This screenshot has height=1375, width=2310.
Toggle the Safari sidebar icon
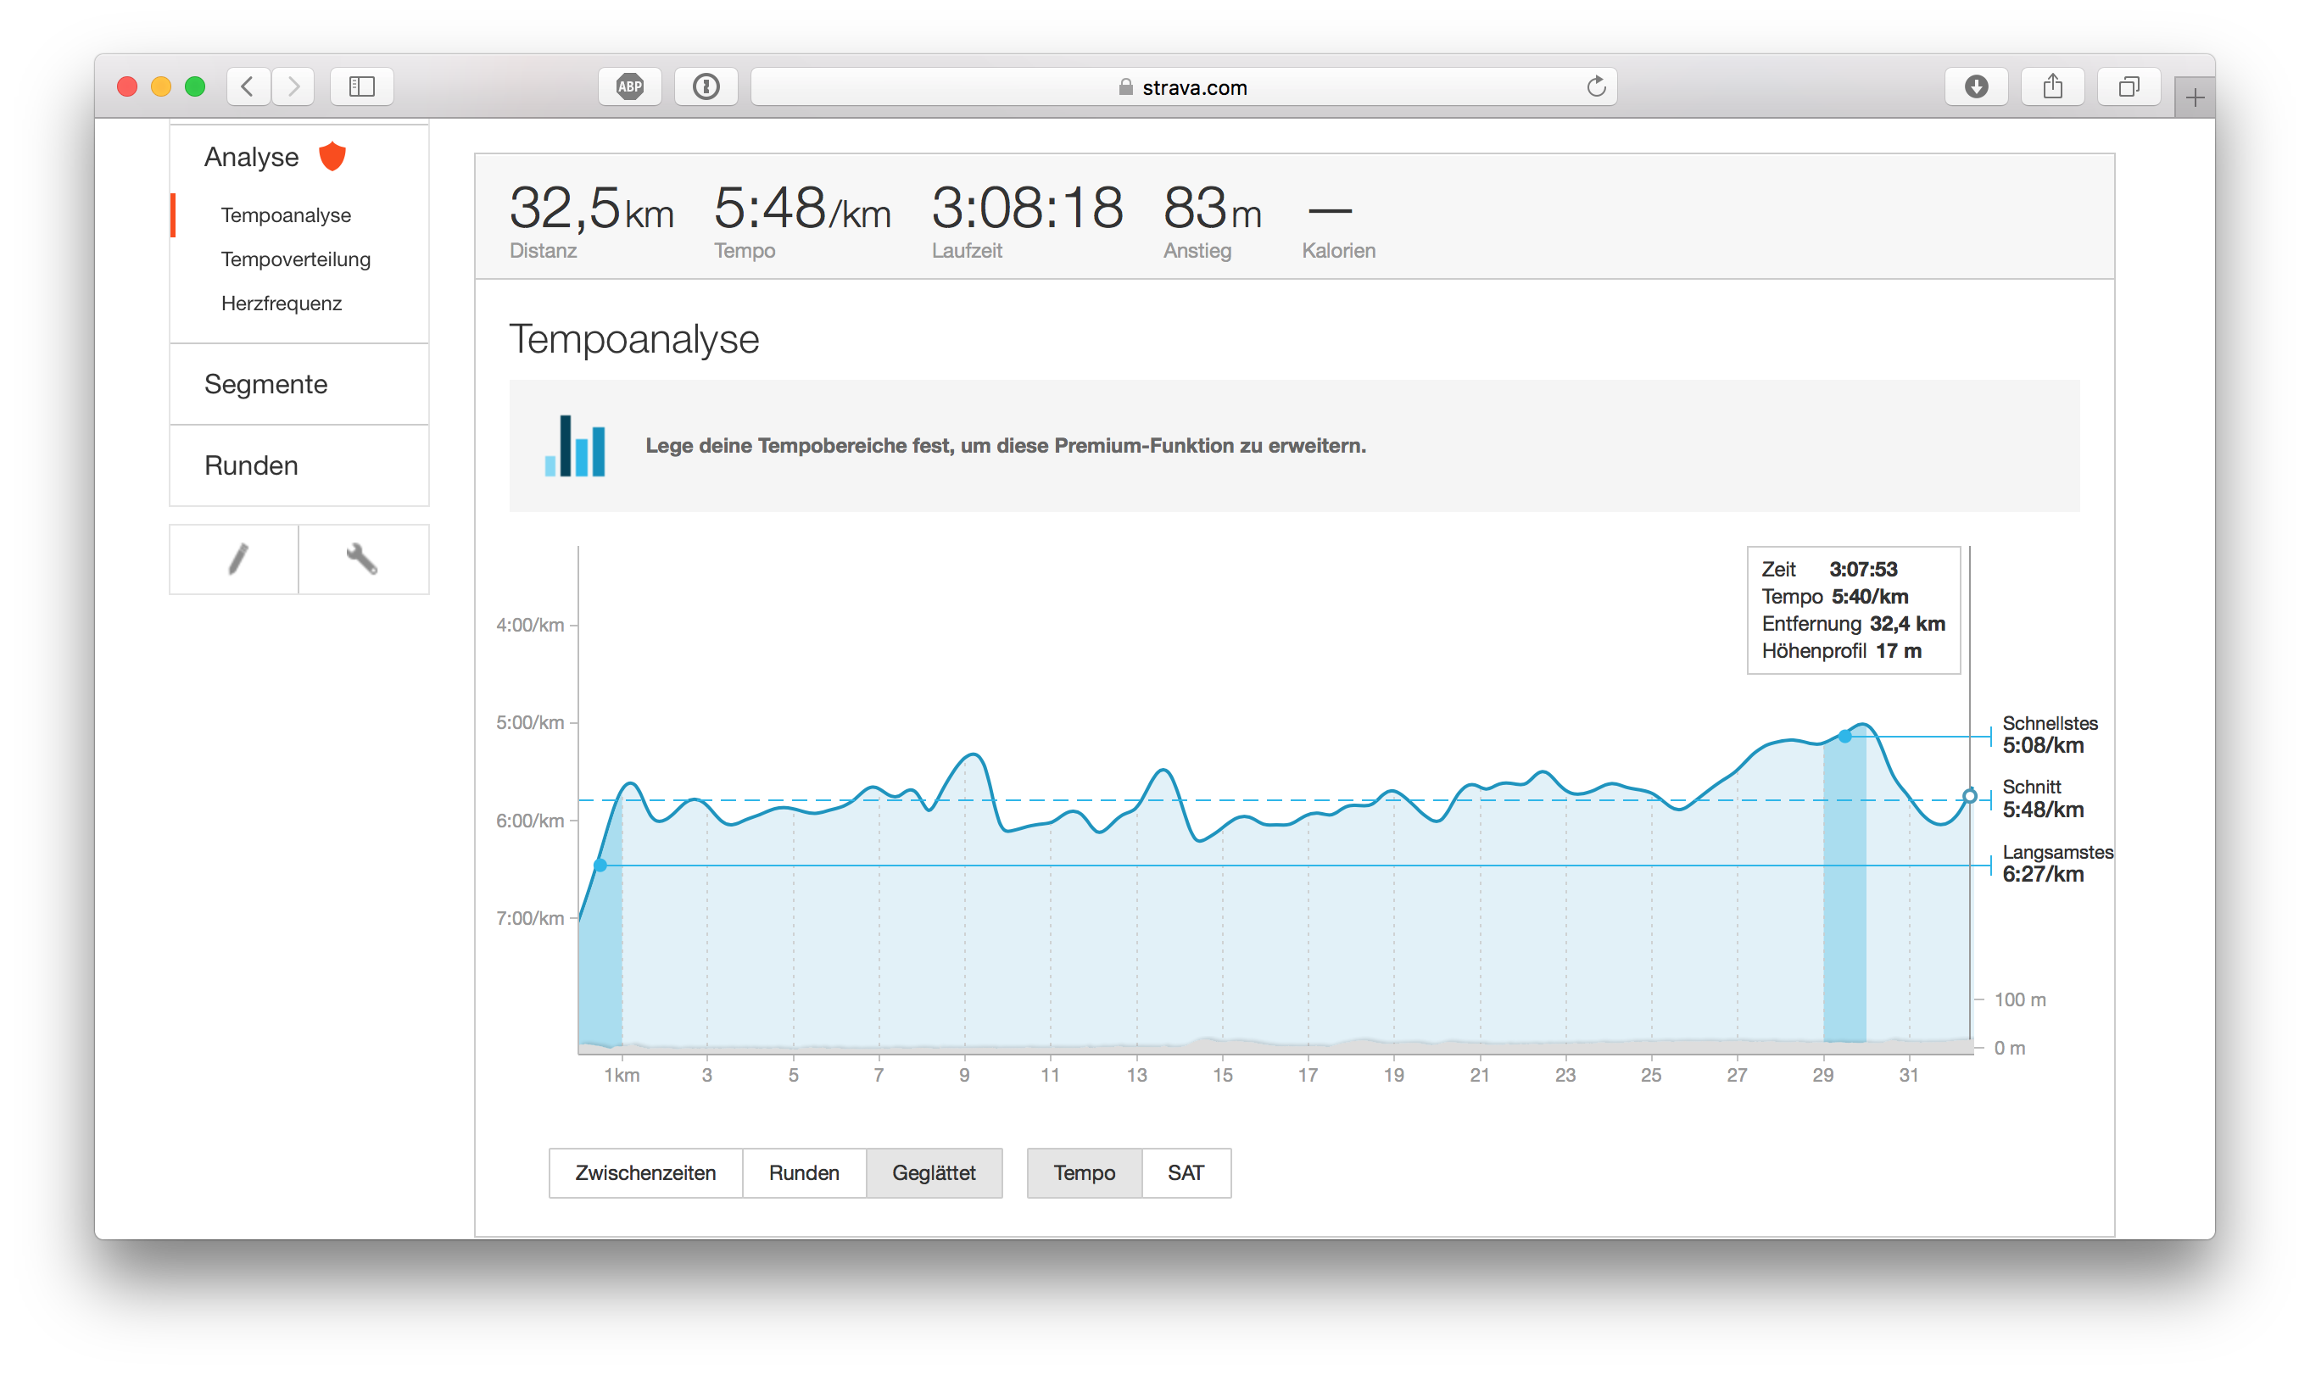click(x=361, y=87)
